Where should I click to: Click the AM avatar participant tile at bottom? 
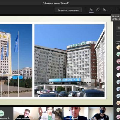(x=7, y=113)
